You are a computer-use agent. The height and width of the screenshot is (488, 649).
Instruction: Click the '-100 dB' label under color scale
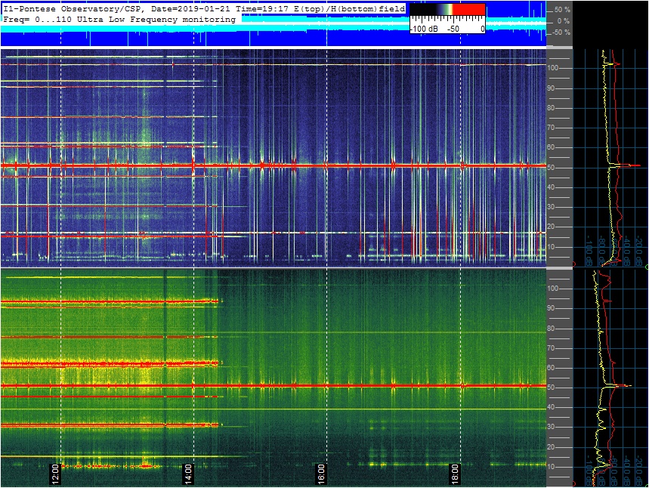(x=425, y=29)
